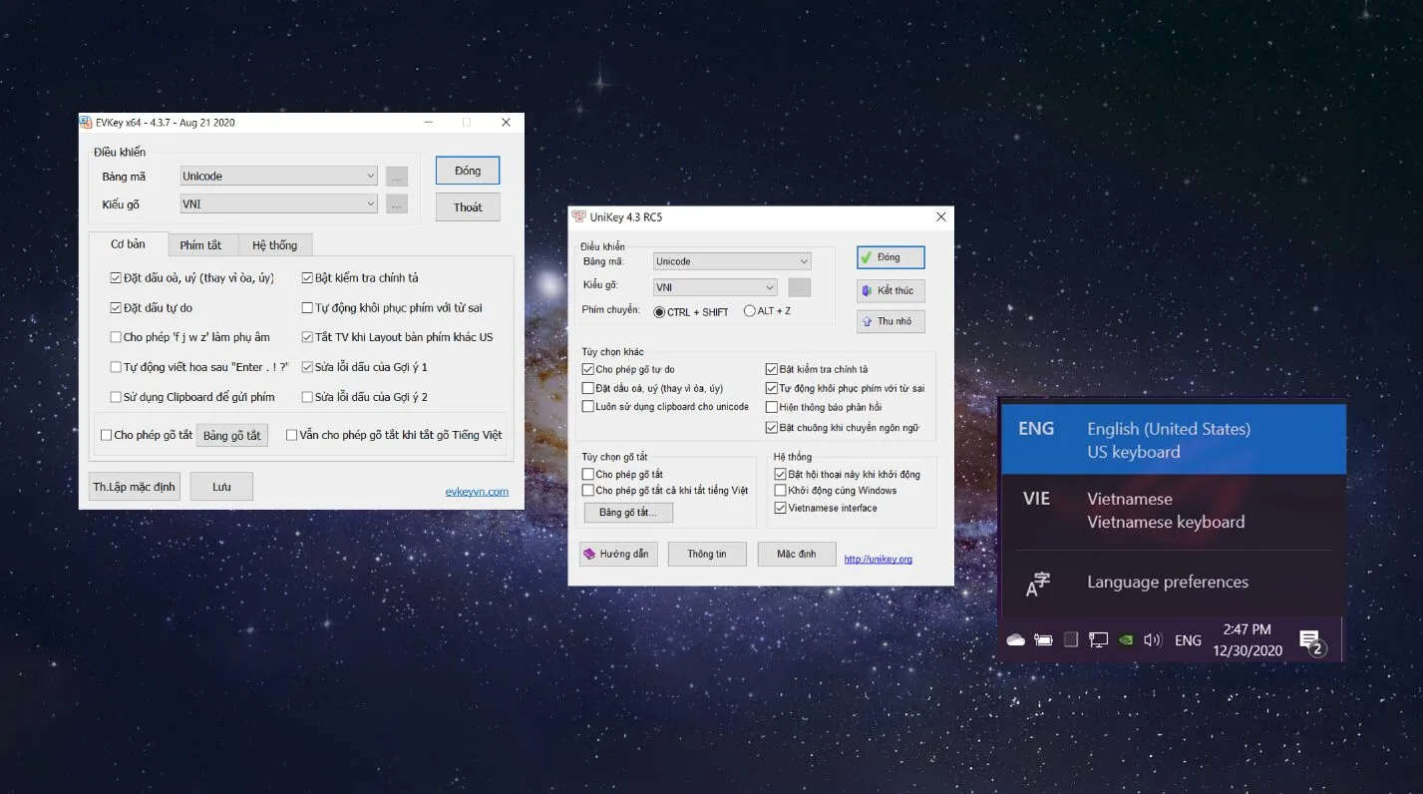Expand UniKey 'Kiểu gõ' VNI dropdown
Screen dimensions: 1423x794
pos(715,287)
